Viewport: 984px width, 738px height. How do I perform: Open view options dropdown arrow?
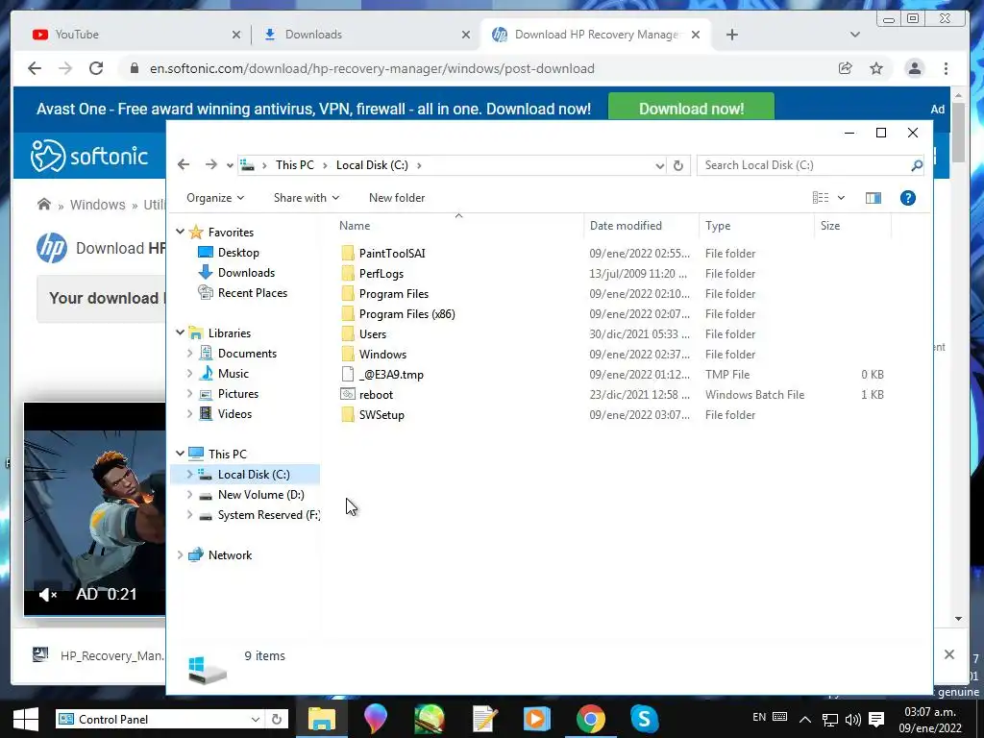click(x=841, y=198)
